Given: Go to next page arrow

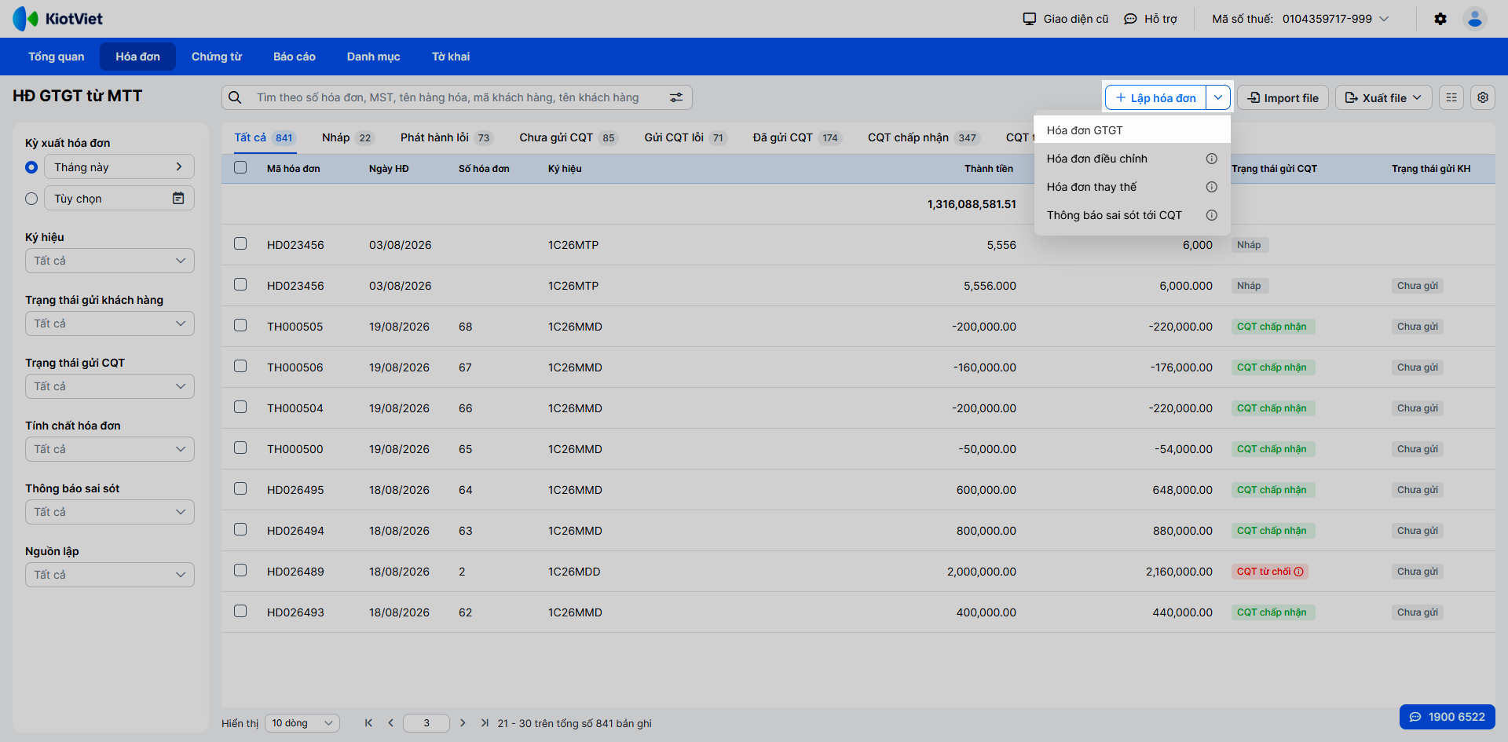Looking at the screenshot, I should (463, 723).
